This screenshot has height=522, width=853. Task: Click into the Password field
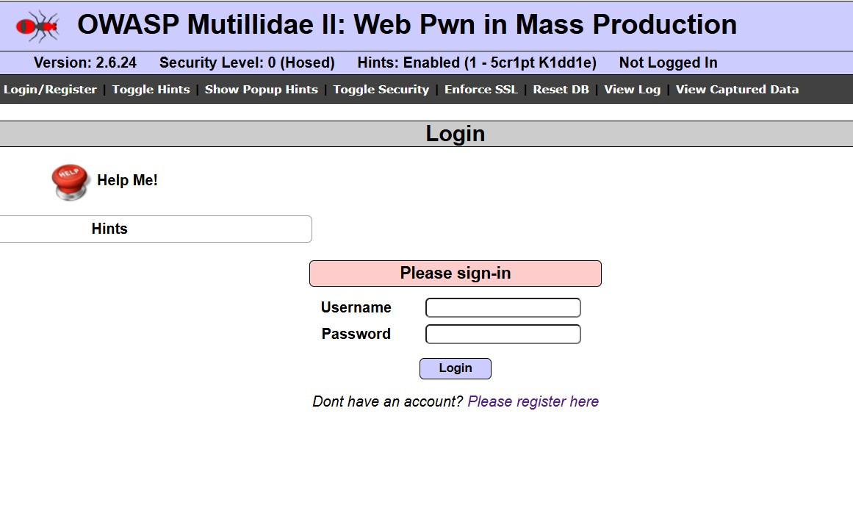tap(503, 334)
